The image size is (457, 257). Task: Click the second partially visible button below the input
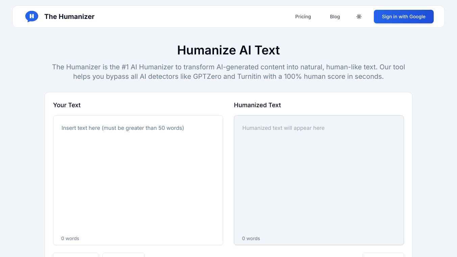123,255
